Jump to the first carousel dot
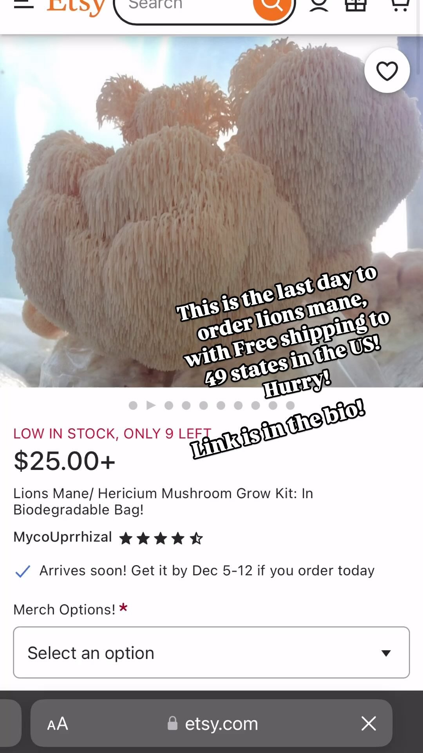This screenshot has width=423, height=753. [133, 406]
